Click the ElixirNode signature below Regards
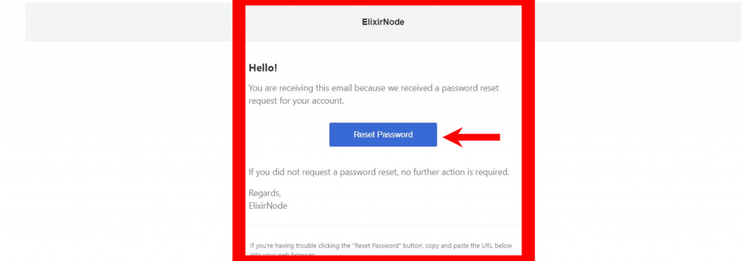743x261 pixels. pos(268,206)
